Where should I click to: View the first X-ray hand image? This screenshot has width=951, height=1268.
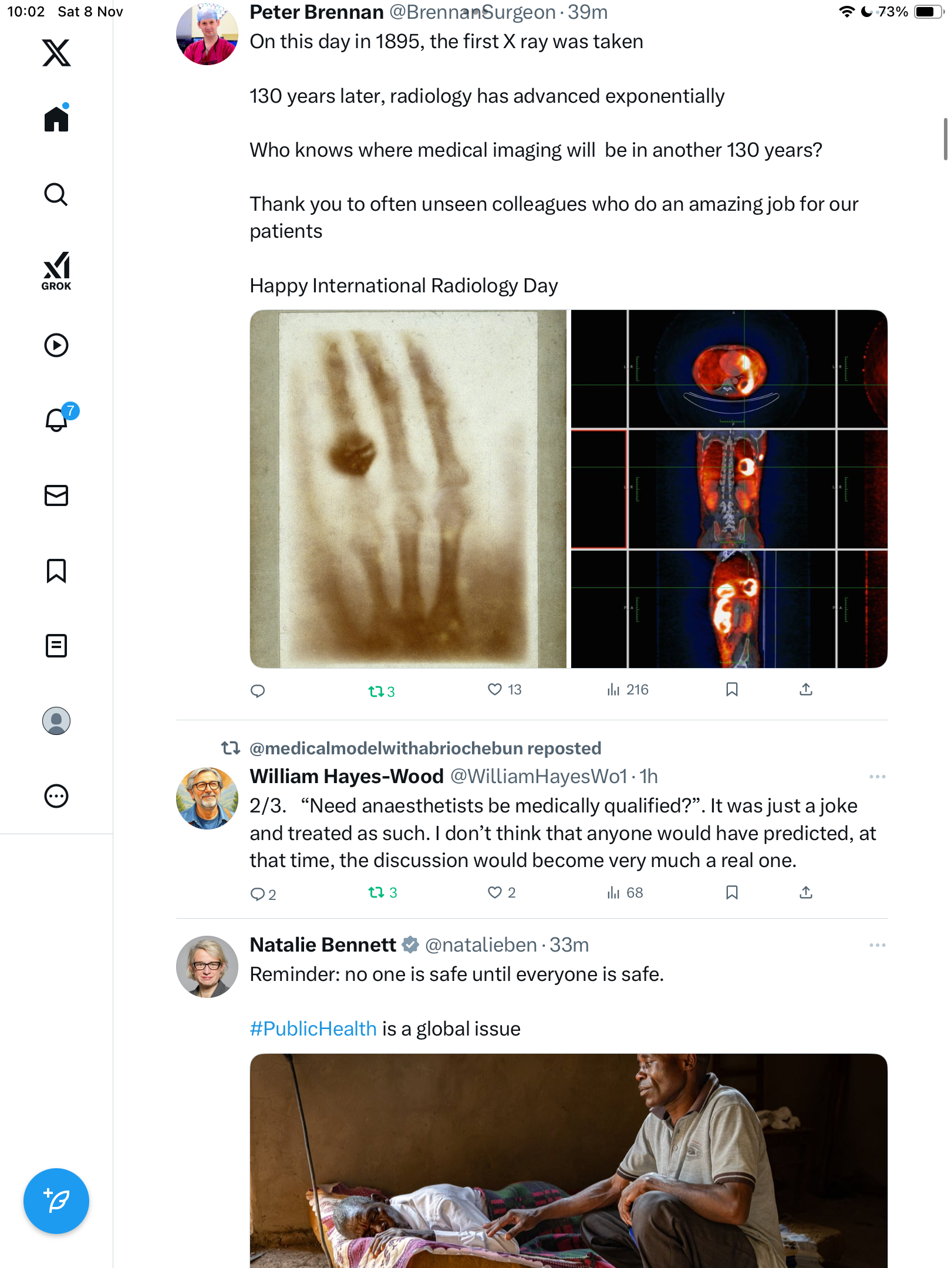(408, 489)
